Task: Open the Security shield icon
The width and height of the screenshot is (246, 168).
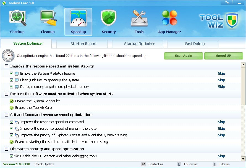Action: tap(109, 18)
